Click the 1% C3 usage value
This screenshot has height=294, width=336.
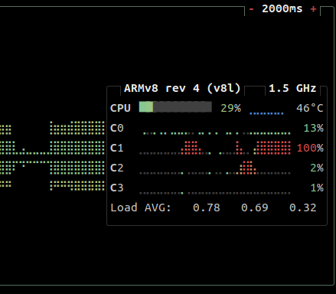click(x=317, y=188)
